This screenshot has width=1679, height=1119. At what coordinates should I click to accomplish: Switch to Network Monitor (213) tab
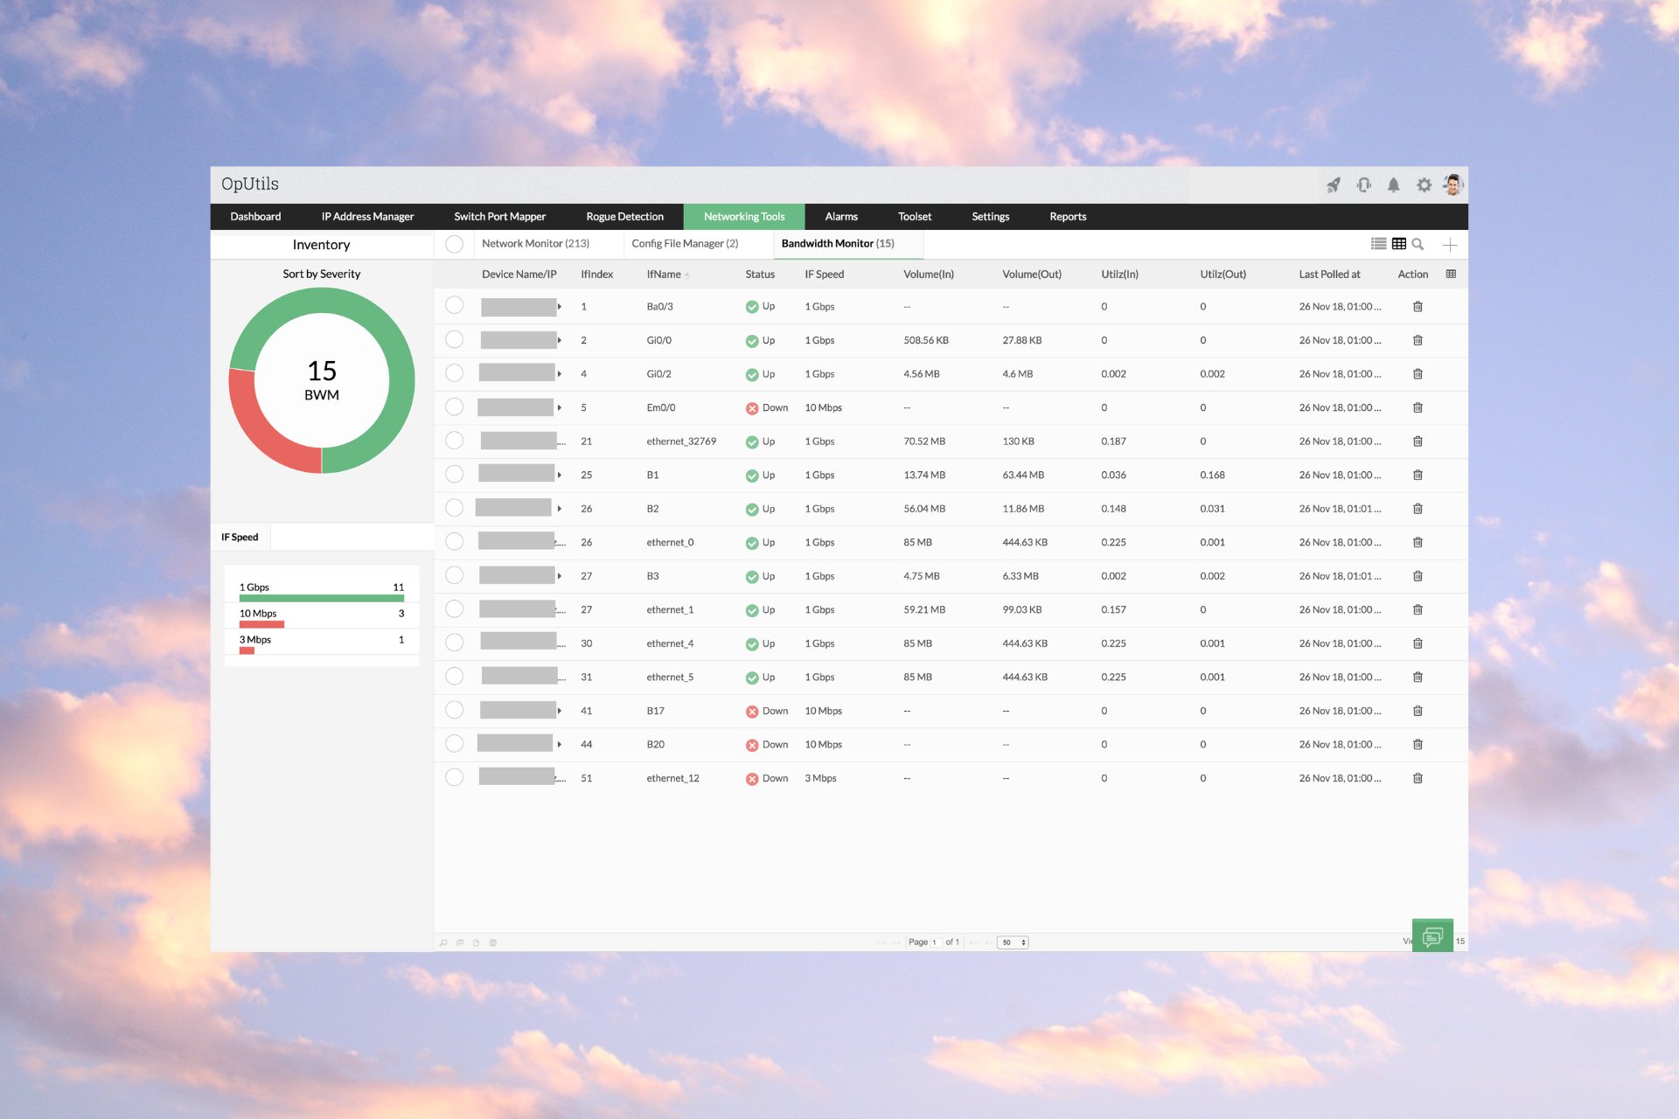pos(535,244)
